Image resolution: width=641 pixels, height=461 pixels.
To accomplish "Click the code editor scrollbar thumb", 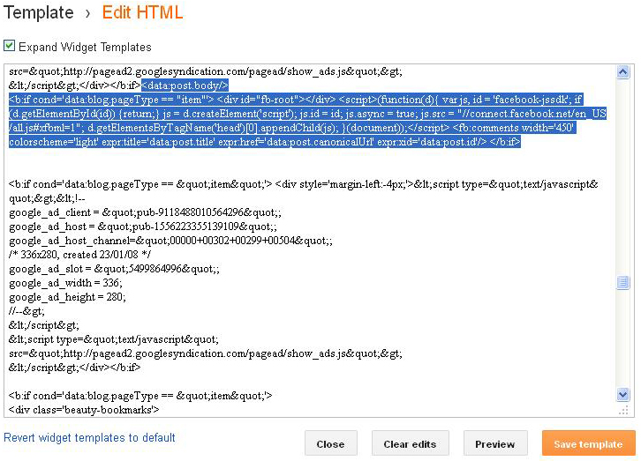I will [622, 282].
